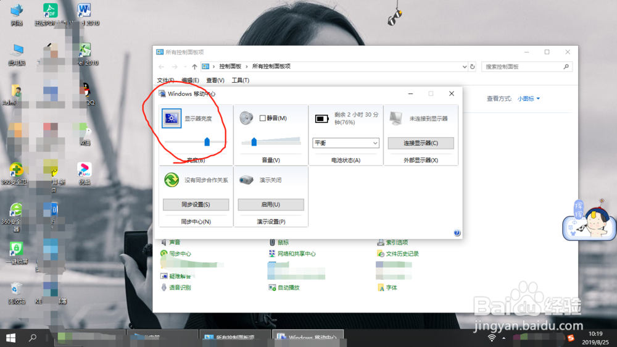Image resolution: width=617 pixels, height=347 pixels.
Task: Click the display brightness icon in Mobility Center
Action: point(172,118)
